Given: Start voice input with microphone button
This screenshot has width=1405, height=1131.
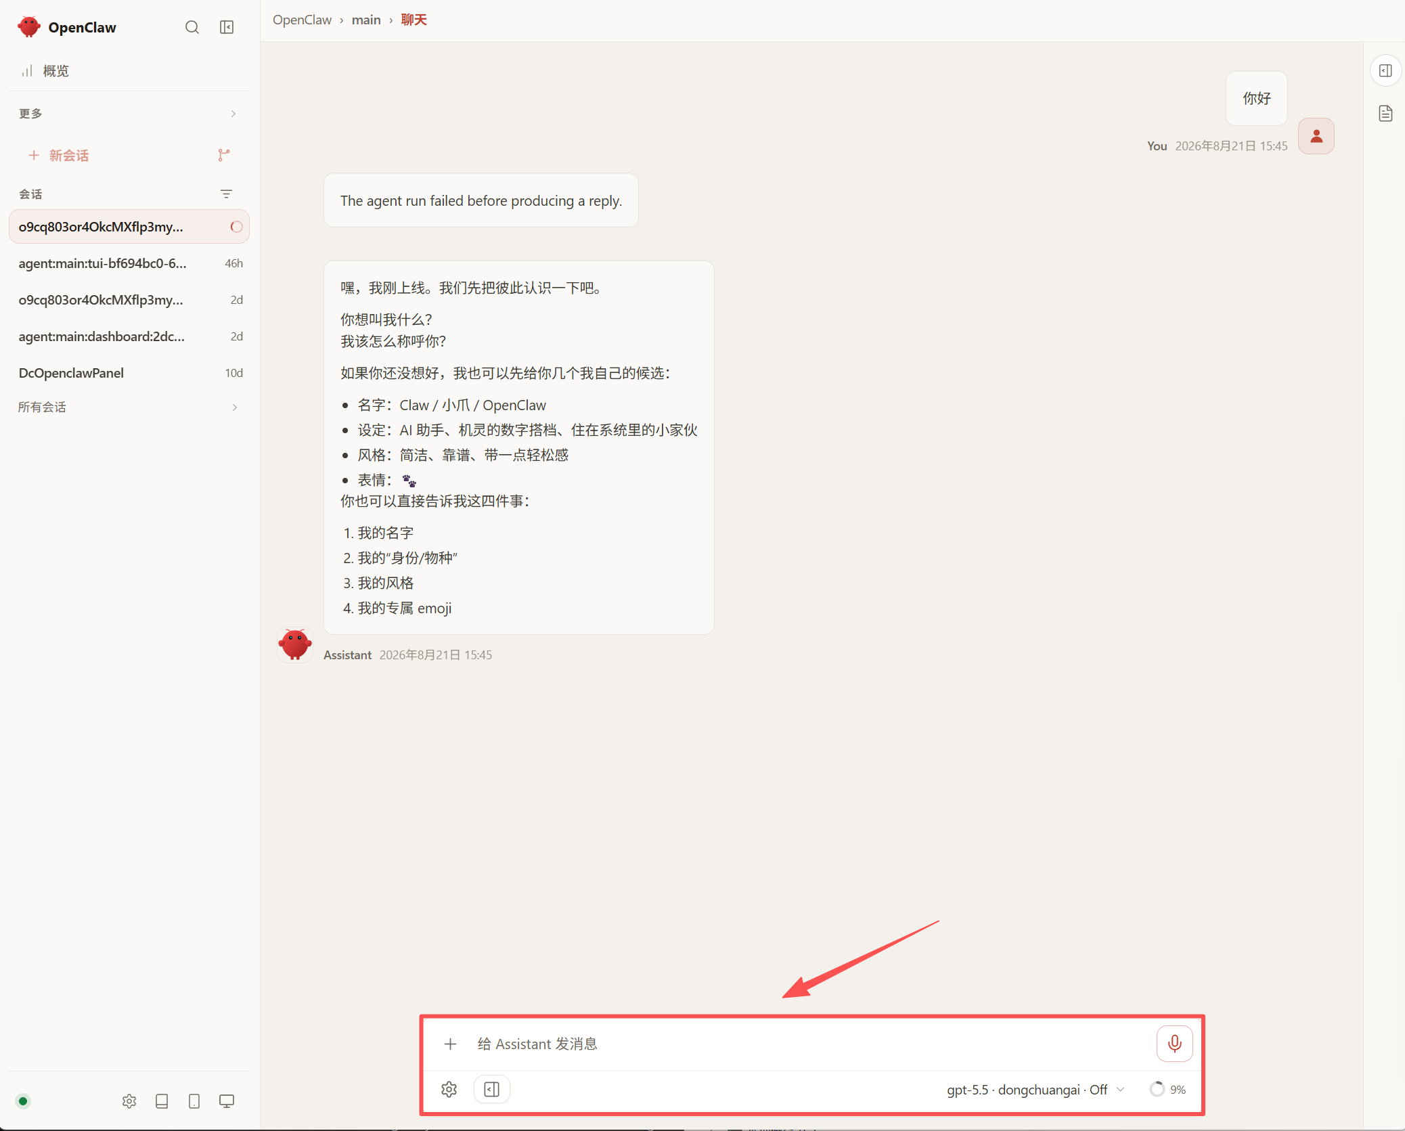Looking at the screenshot, I should pos(1175,1044).
